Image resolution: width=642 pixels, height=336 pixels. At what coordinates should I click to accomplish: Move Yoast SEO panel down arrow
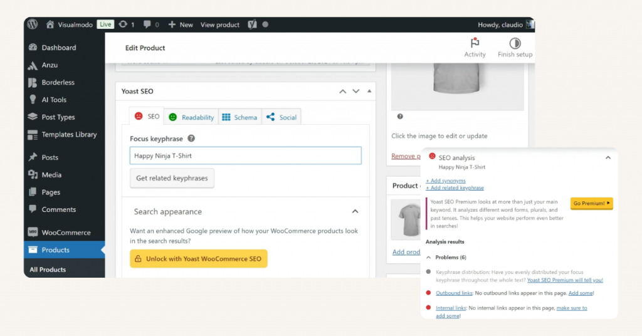(x=356, y=92)
